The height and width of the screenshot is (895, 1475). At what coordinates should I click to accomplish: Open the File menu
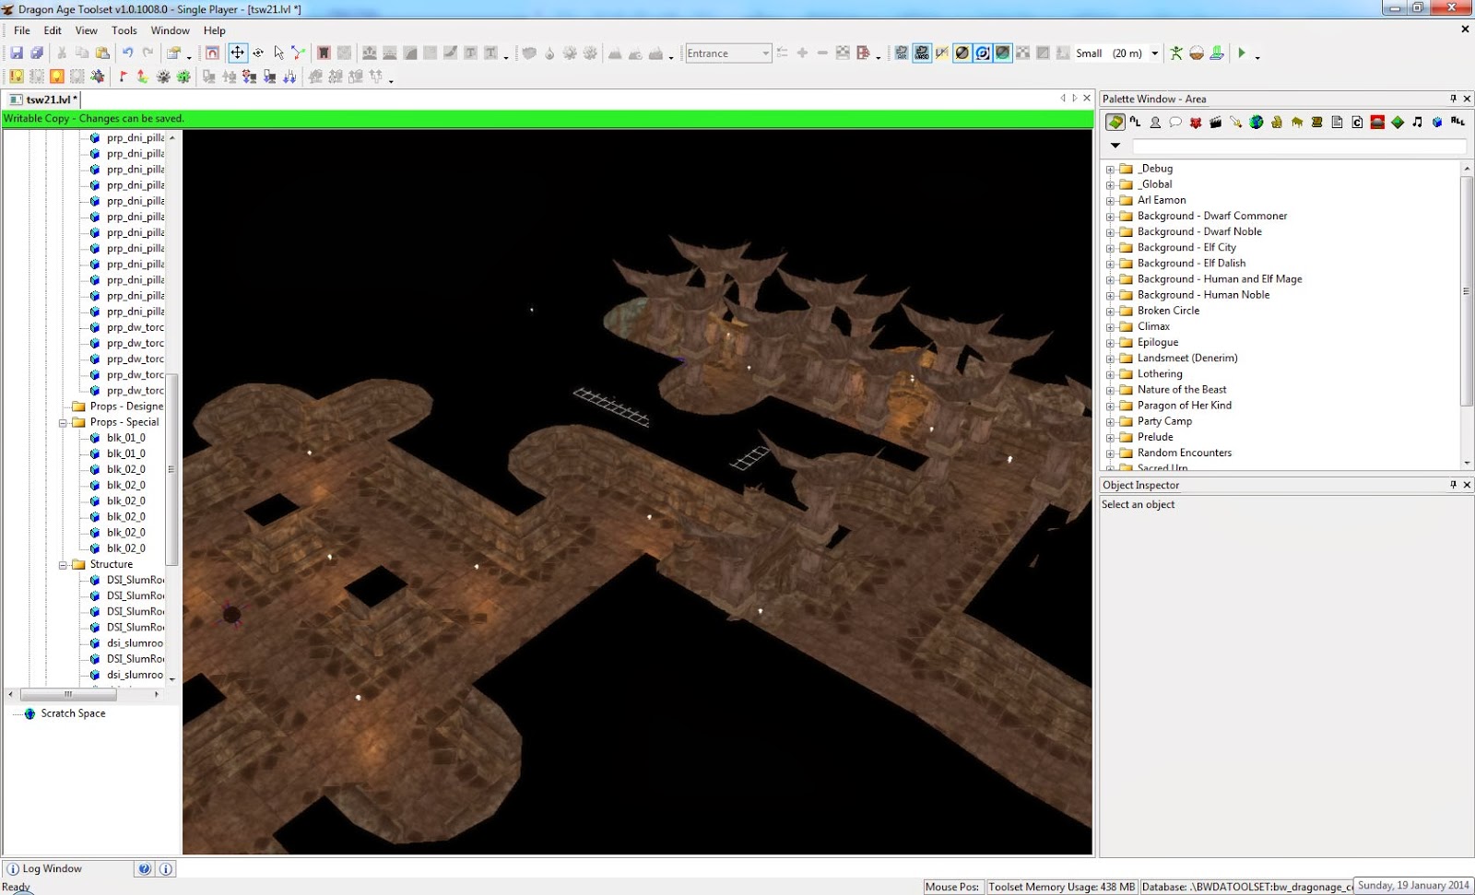[22, 30]
